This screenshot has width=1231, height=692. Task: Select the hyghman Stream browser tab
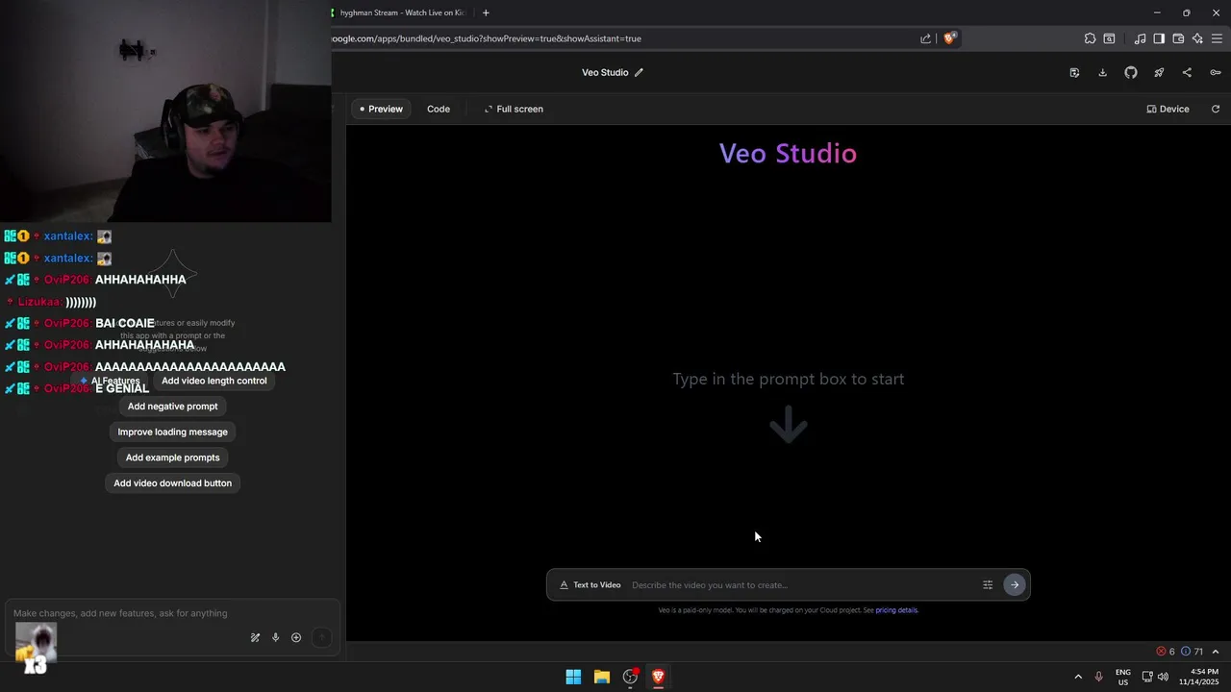coord(402,12)
